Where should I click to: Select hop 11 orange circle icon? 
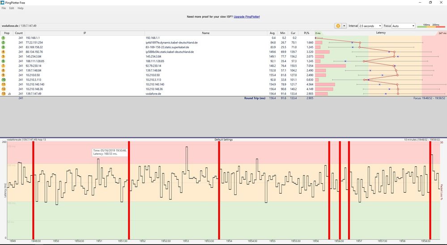pos(4,84)
